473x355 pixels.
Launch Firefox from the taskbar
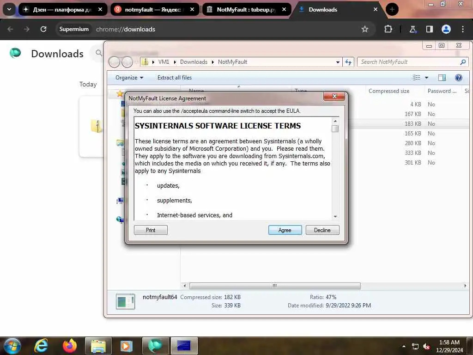pyautogui.click(x=70, y=346)
